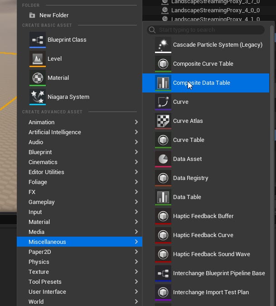
Task: Open the Texture category
Action: tap(80, 272)
